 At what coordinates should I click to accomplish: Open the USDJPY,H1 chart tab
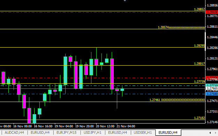92,133
